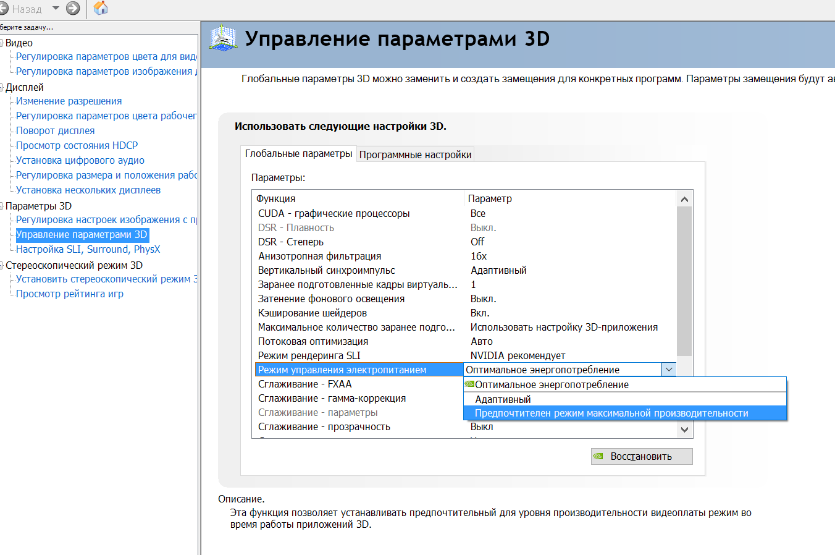Open Установка цифрового аудио page
835x555 pixels.
coord(80,161)
